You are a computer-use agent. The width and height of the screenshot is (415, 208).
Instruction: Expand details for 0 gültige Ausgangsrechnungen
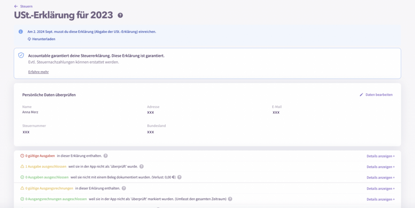(381, 189)
